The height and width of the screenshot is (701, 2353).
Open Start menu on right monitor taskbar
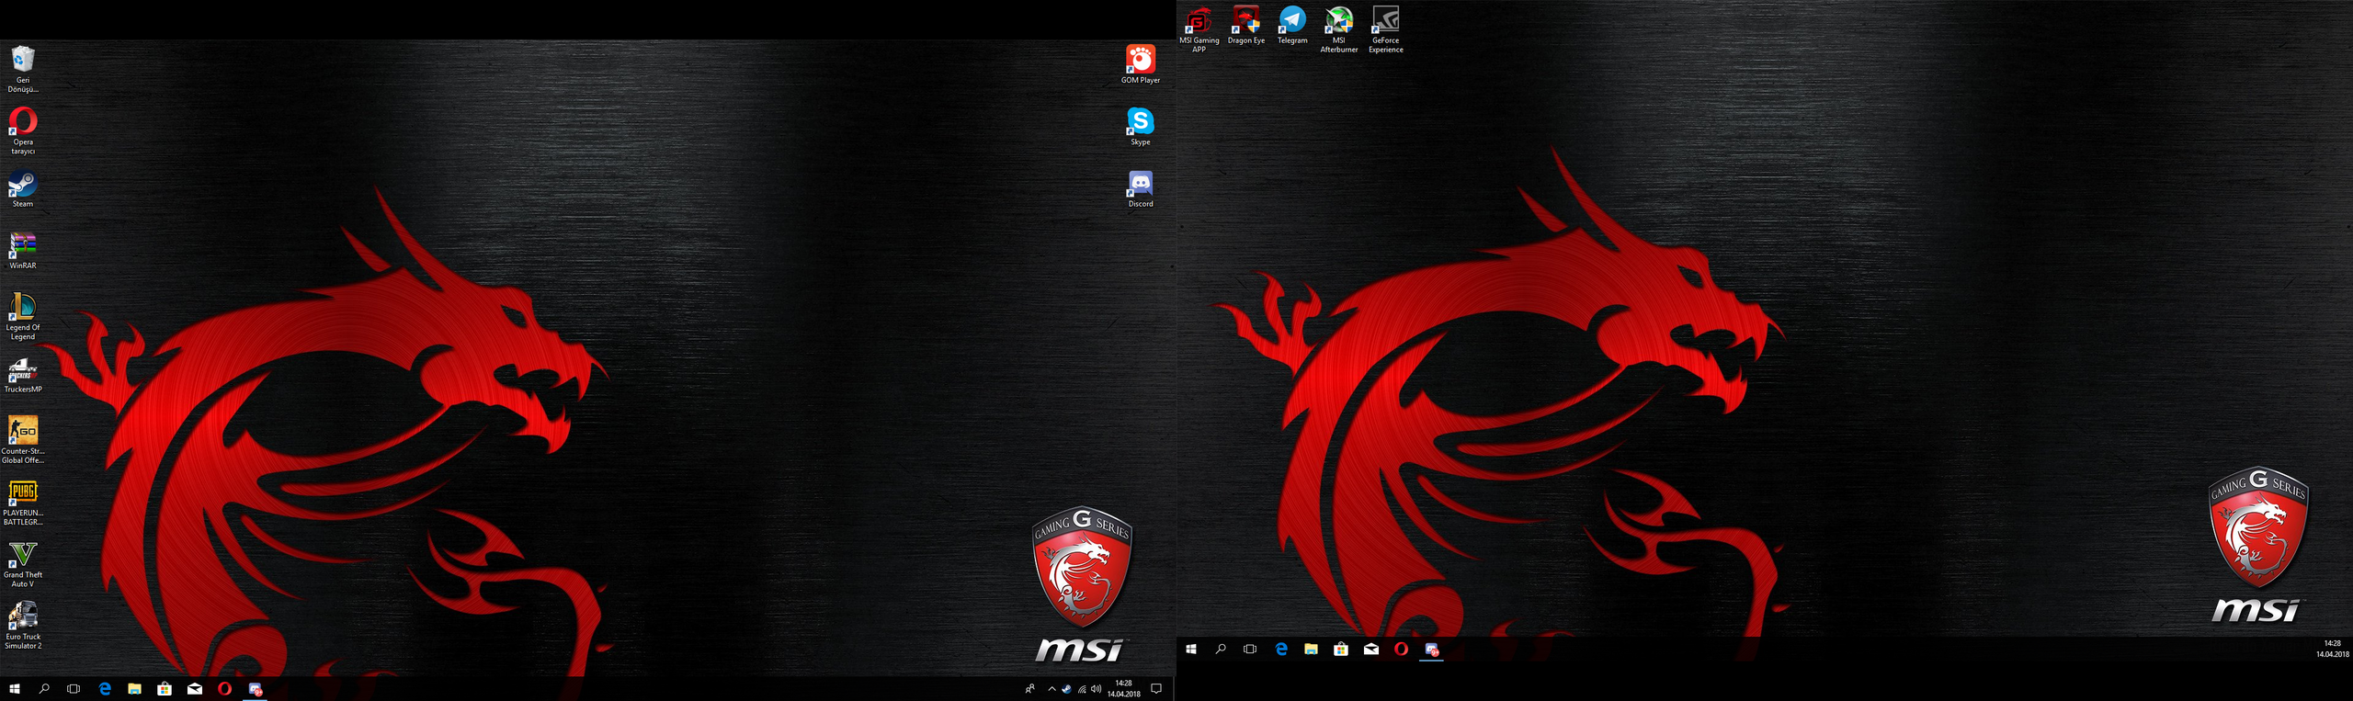(1191, 650)
